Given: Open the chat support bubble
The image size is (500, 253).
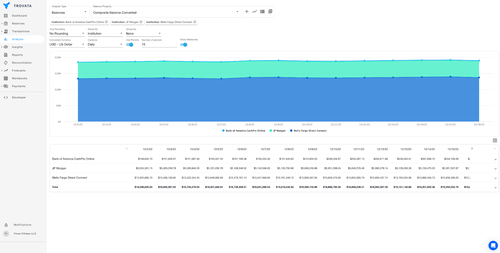Looking at the screenshot, I should coord(493,245).
